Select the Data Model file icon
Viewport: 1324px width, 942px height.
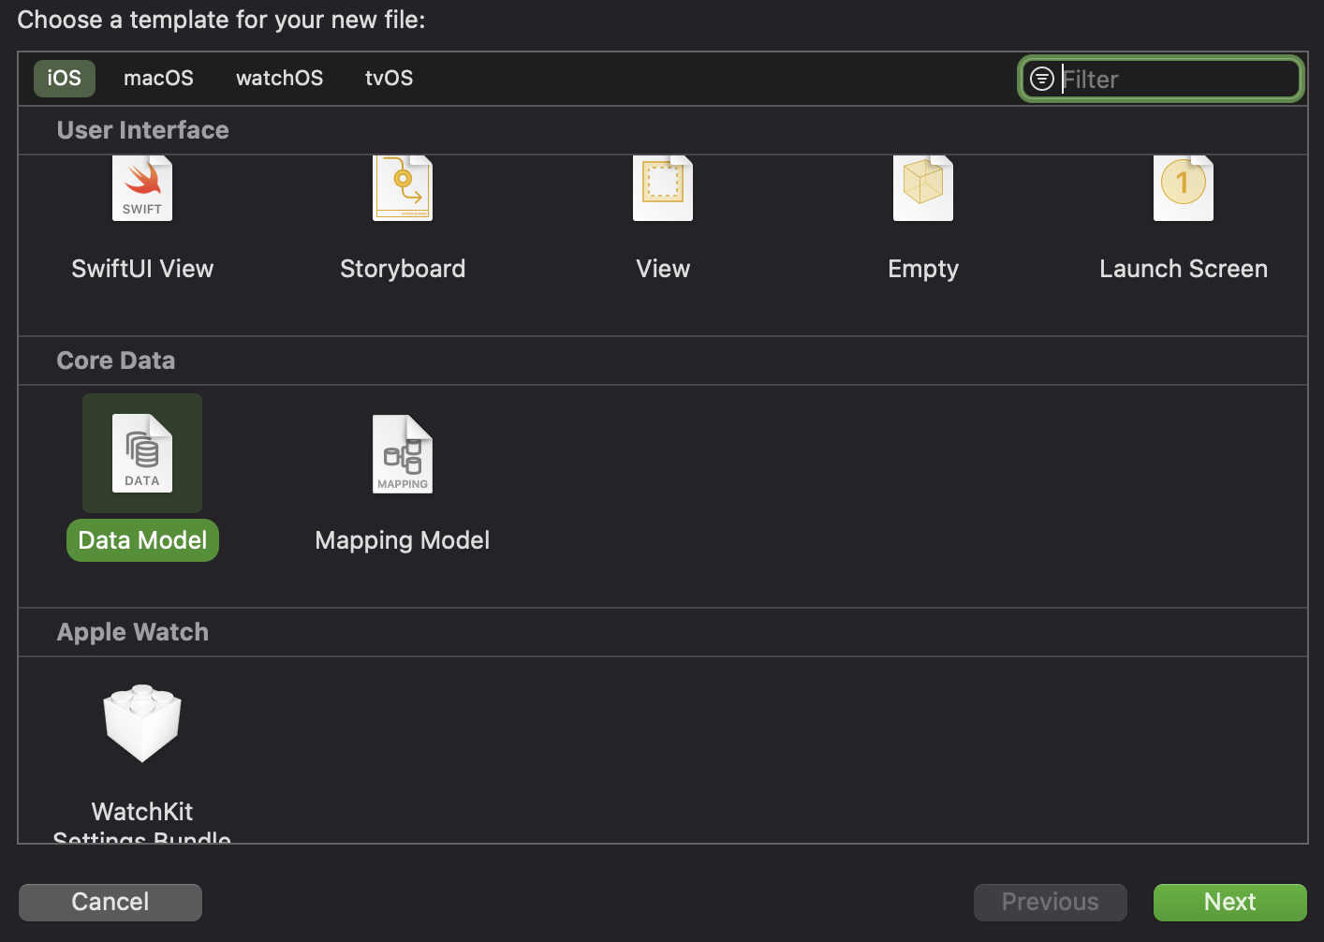tap(142, 453)
